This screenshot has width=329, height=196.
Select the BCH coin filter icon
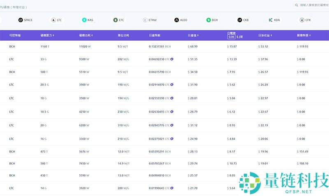[x=209, y=20]
